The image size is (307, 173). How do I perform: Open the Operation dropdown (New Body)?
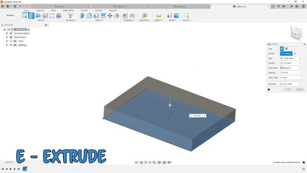[291, 84]
